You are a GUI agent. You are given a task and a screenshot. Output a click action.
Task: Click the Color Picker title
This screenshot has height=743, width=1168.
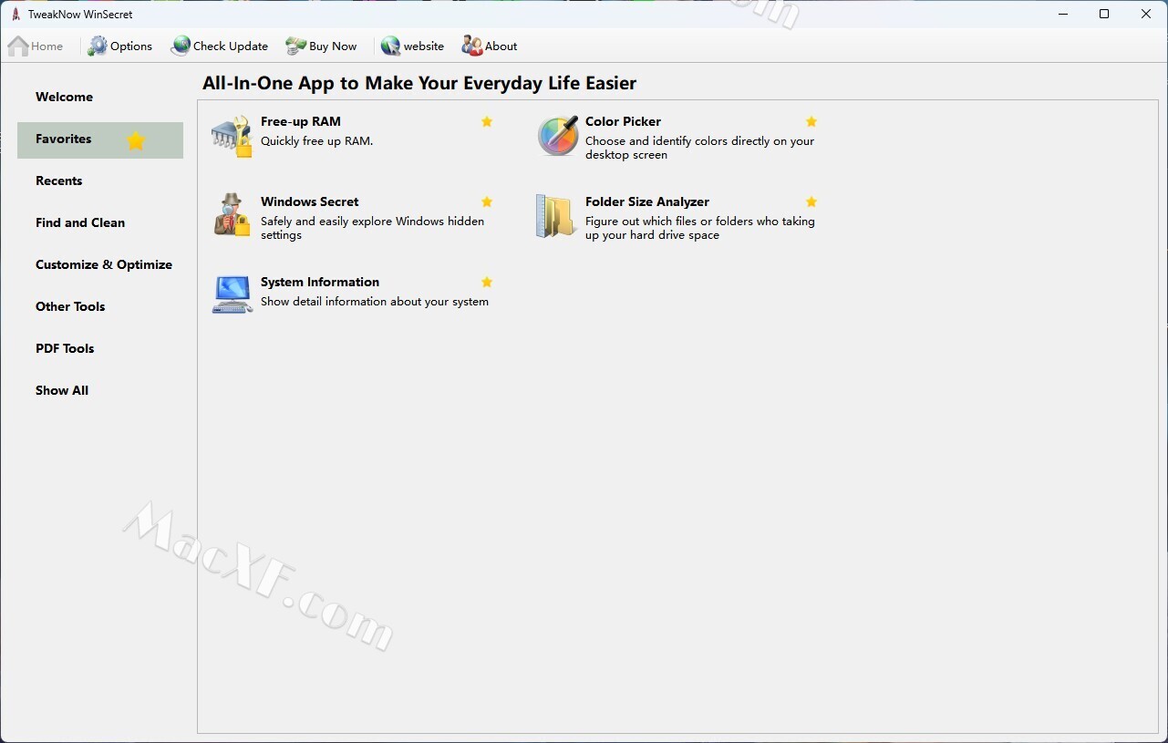pyautogui.click(x=623, y=121)
